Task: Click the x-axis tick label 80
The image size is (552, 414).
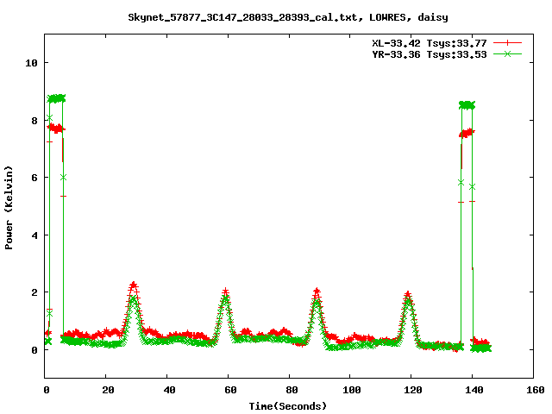Action: pyautogui.click(x=292, y=390)
